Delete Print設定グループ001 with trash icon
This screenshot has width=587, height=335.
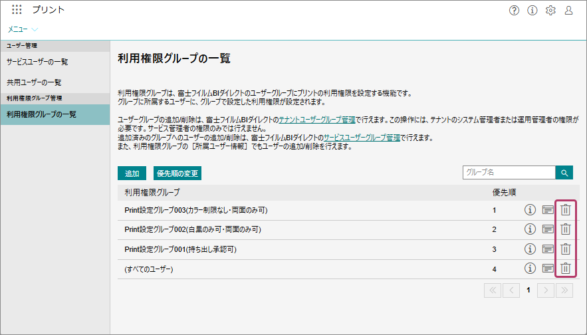(565, 249)
